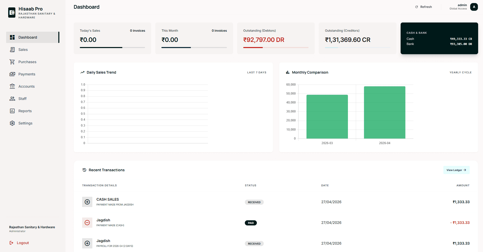Click the negative amount - ₹1,333.33
The width and height of the screenshot is (483, 252).
(x=460, y=223)
